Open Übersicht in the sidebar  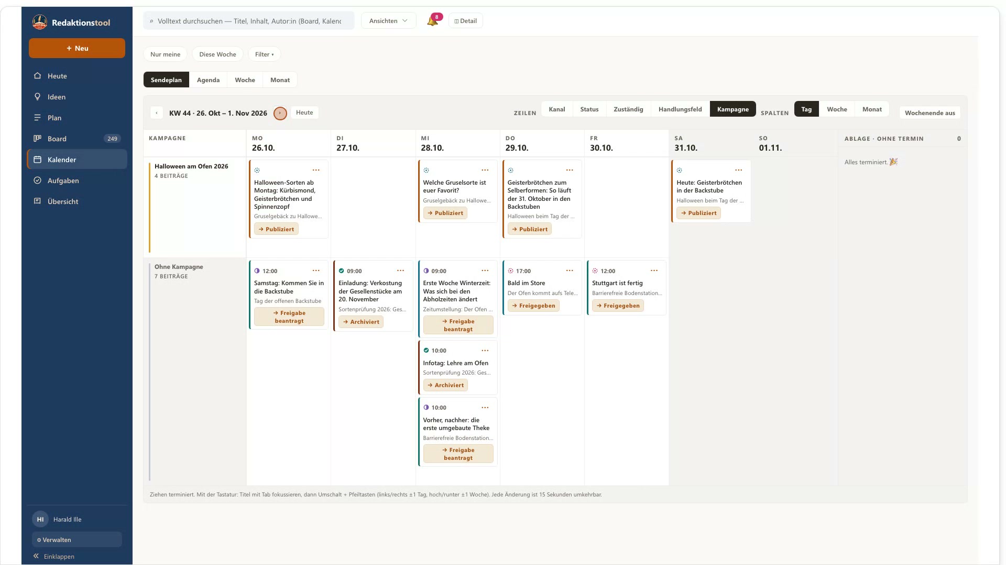click(77, 201)
